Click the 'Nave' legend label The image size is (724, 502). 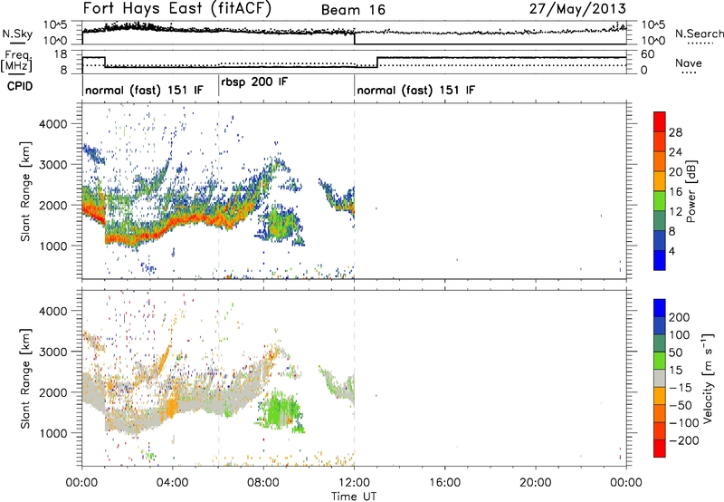[689, 63]
